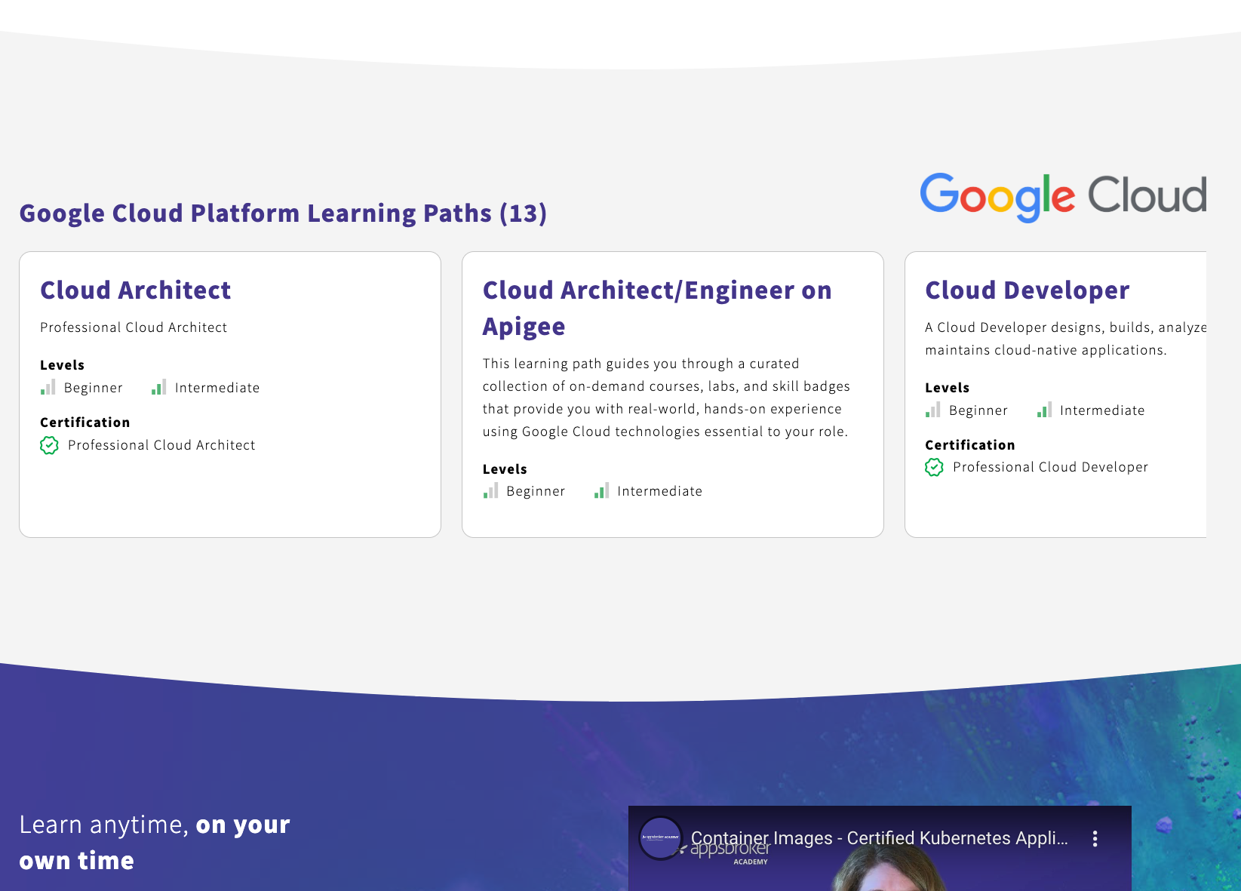
Task: Open the Cloud Architect learning path title
Action: 135,290
